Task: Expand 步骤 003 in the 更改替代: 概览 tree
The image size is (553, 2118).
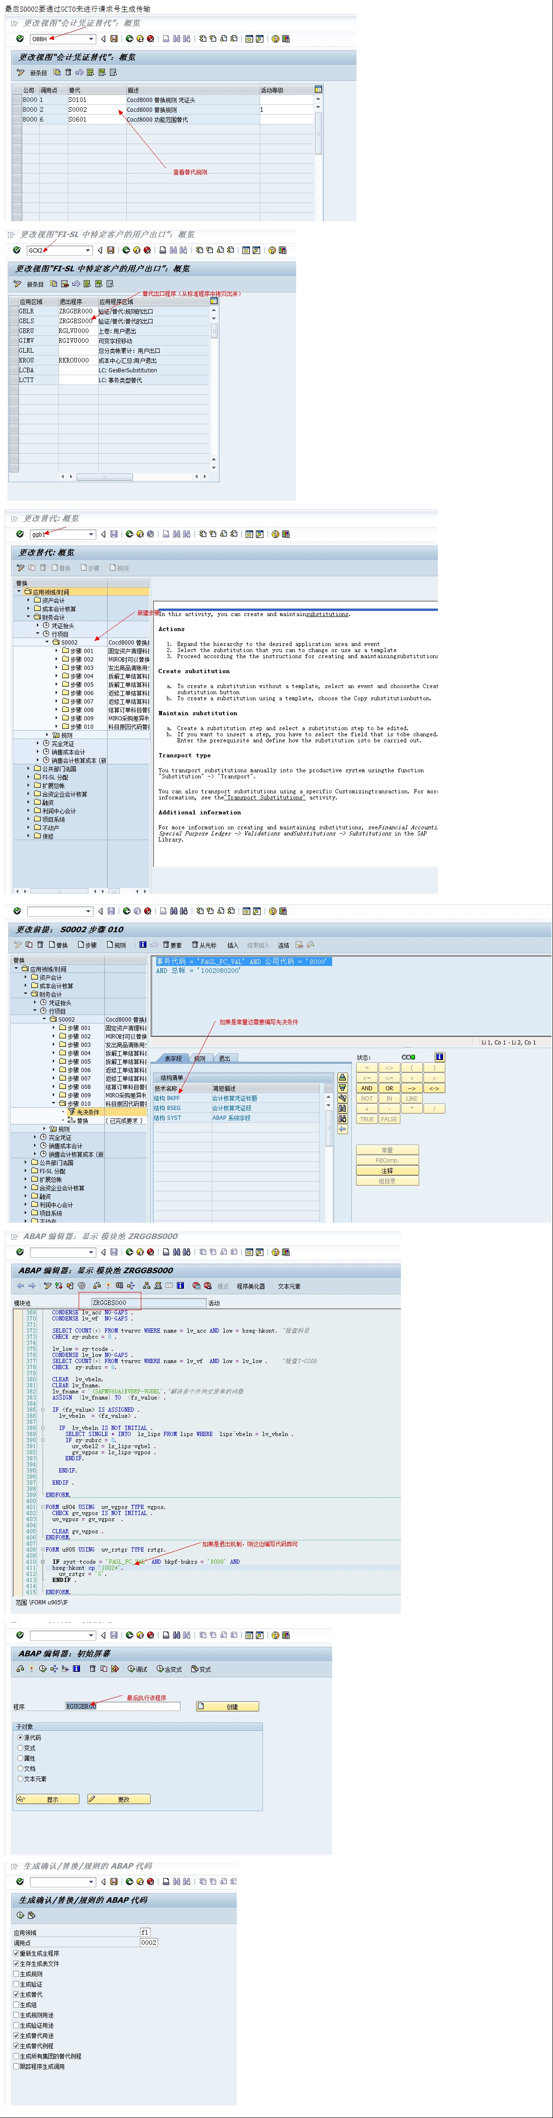Action: tap(58, 667)
